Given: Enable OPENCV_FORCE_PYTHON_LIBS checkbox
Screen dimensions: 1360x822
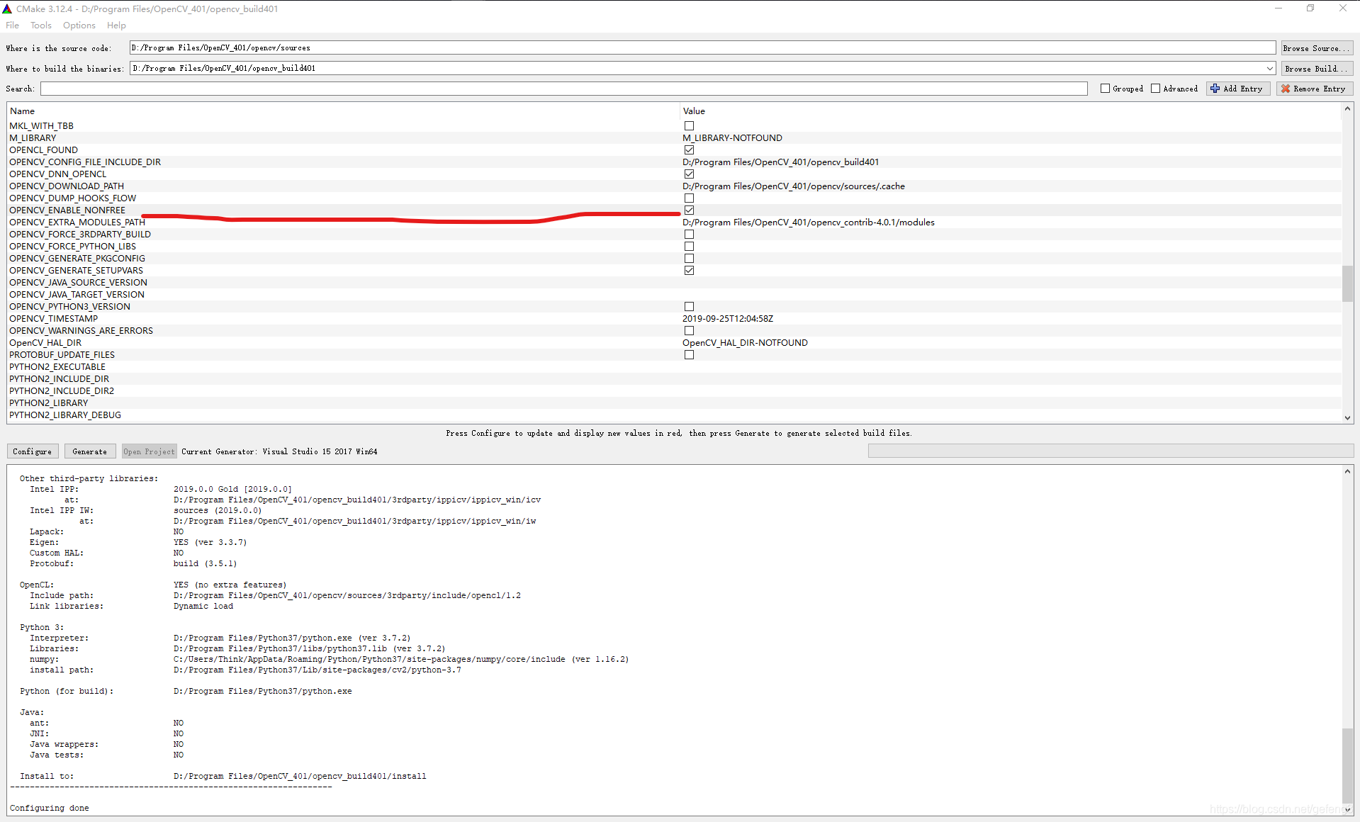Looking at the screenshot, I should (x=689, y=247).
